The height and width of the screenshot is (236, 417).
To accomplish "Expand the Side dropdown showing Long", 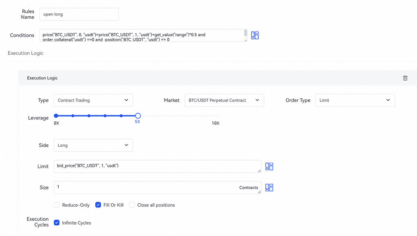I will click(x=93, y=145).
